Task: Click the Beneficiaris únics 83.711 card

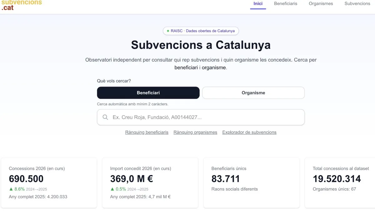Action: 251,183
